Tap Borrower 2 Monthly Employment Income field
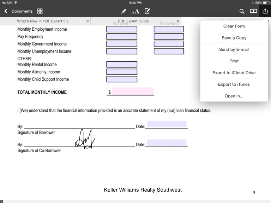This screenshot has height=203, width=271. [169, 29]
